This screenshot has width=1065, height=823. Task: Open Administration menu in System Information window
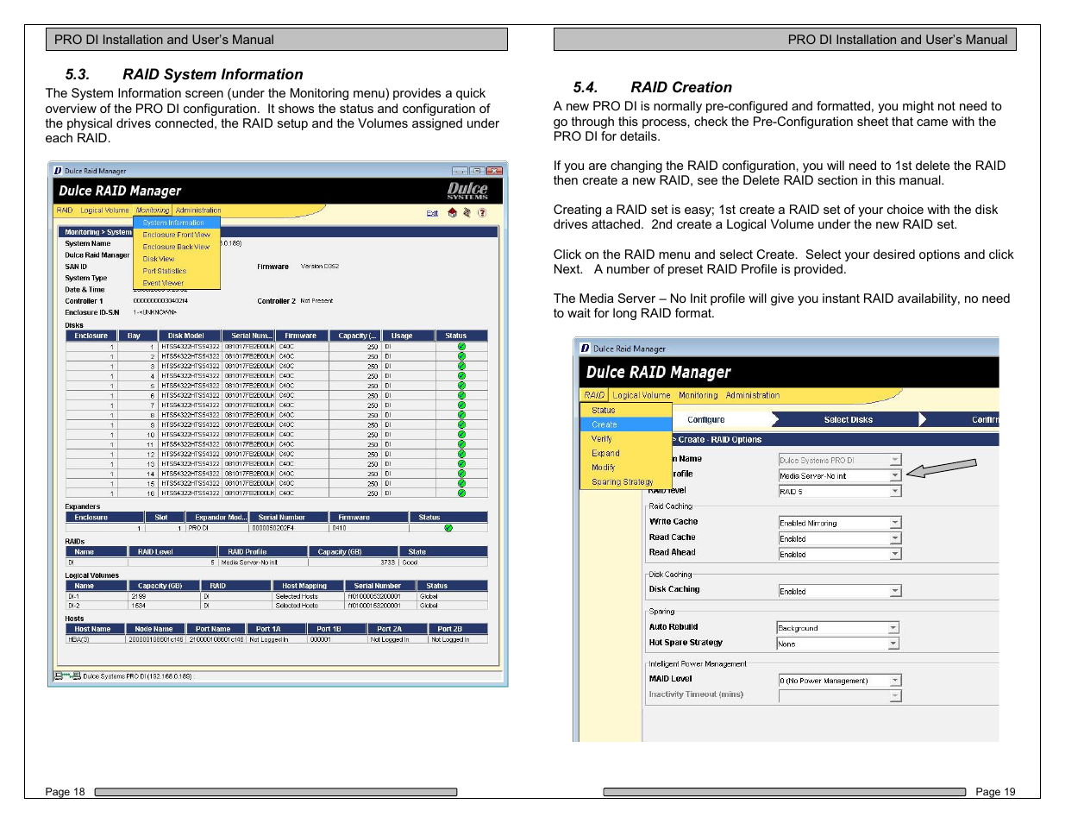[198, 210]
